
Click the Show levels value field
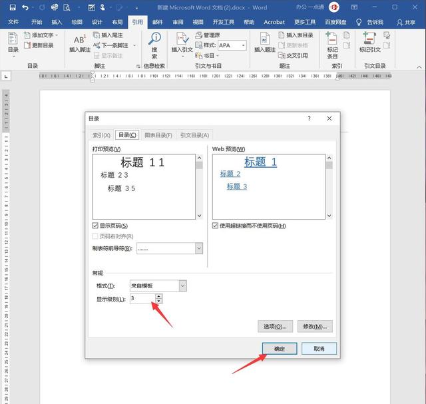(x=142, y=299)
